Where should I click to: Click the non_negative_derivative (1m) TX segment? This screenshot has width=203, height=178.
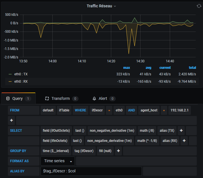(112, 131)
